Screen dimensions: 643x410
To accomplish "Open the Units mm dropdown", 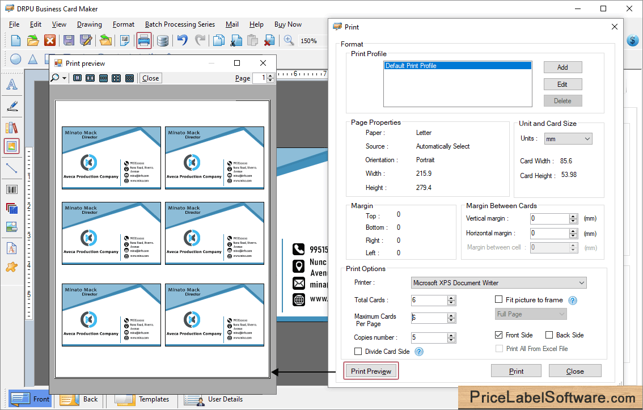I will coord(568,139).
